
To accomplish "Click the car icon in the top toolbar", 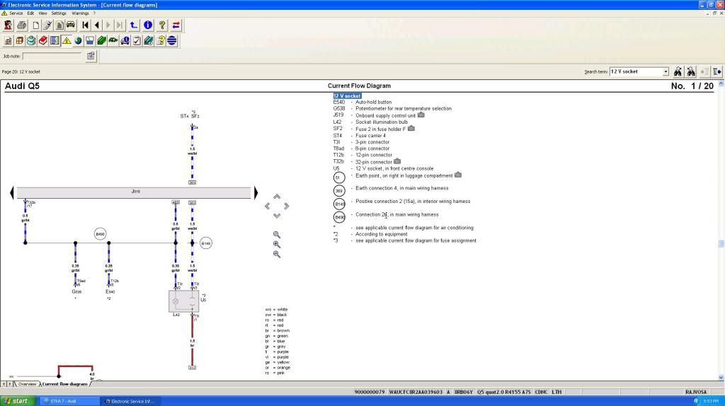I will click(x=71, y=25).
